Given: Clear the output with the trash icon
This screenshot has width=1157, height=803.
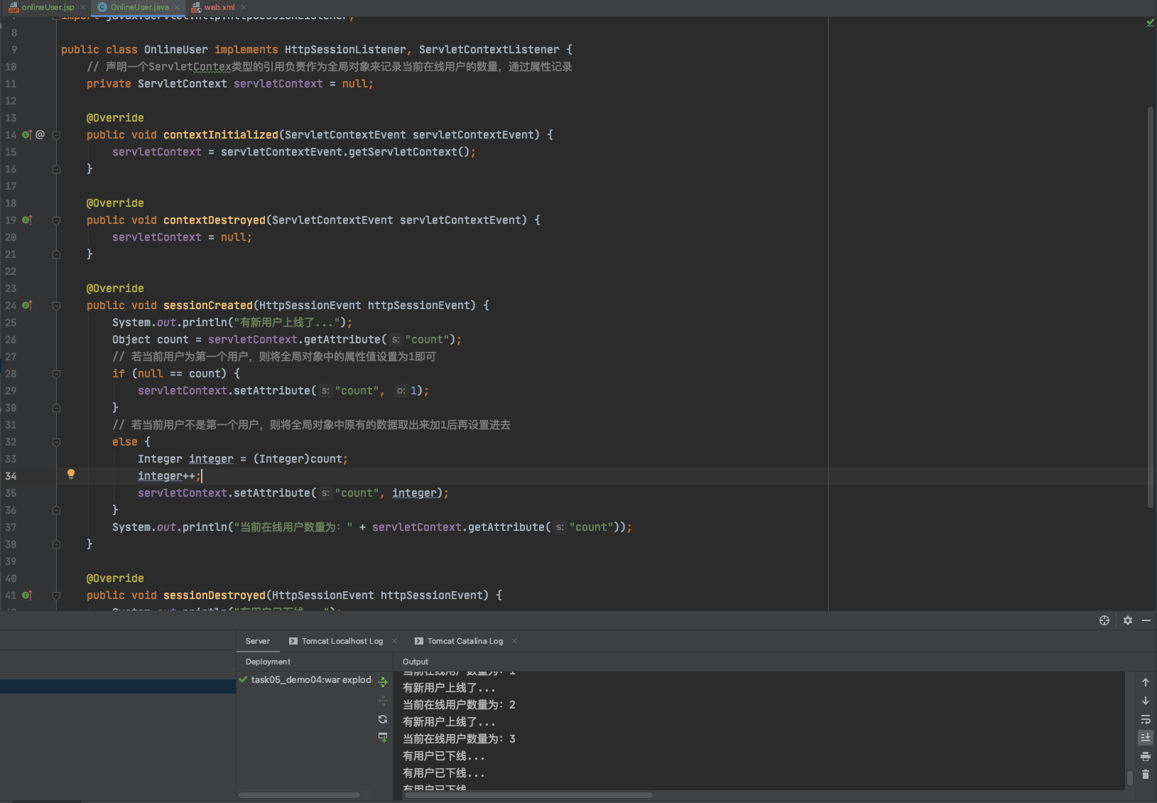Looking at the screenshot, I should coord(1146,775).
